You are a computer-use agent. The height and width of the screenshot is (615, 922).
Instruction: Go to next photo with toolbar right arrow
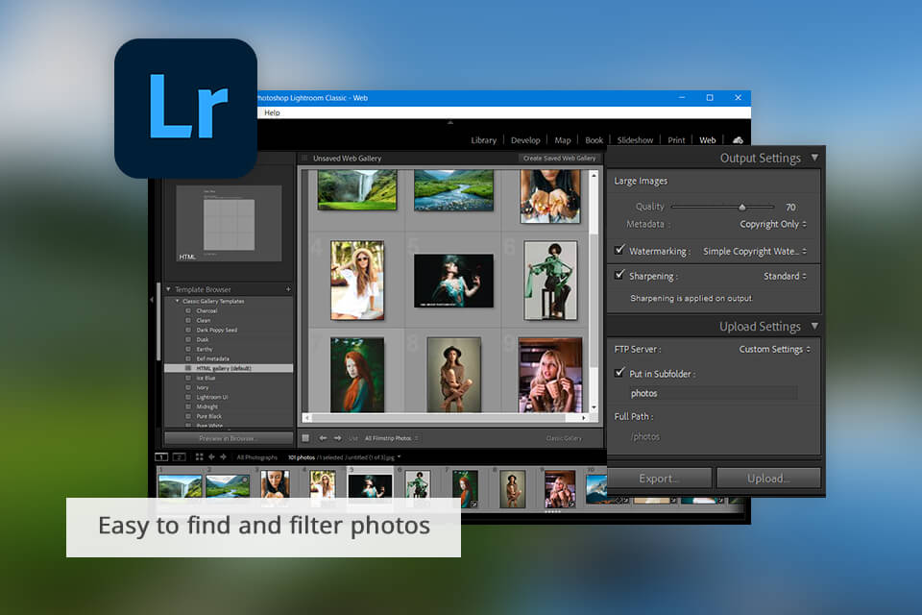pos(337,438)
